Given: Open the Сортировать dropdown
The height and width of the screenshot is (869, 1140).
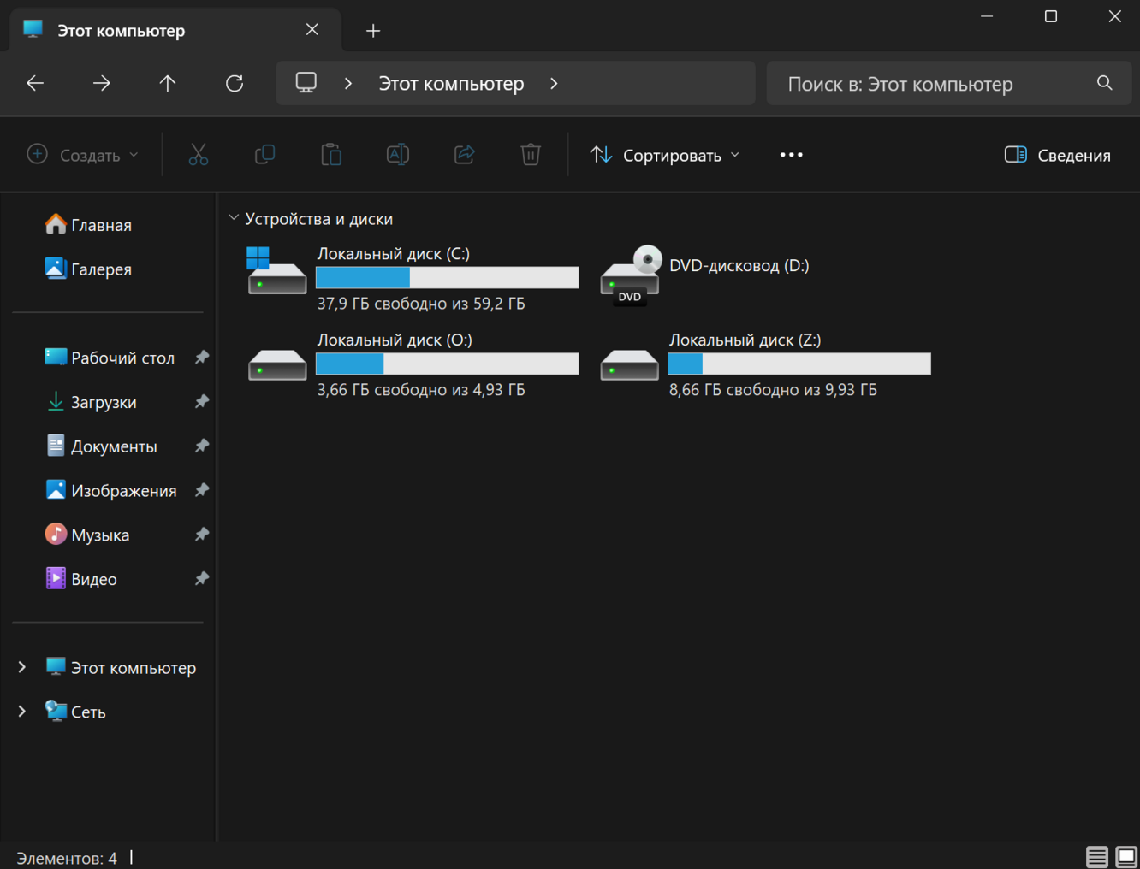Looking at the screenshot, I should tap(665, 155).
